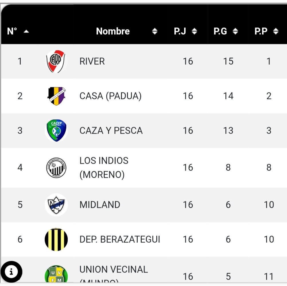
Task: Toggle sort arrows for P.G column
Action: [x=235, y=31]
